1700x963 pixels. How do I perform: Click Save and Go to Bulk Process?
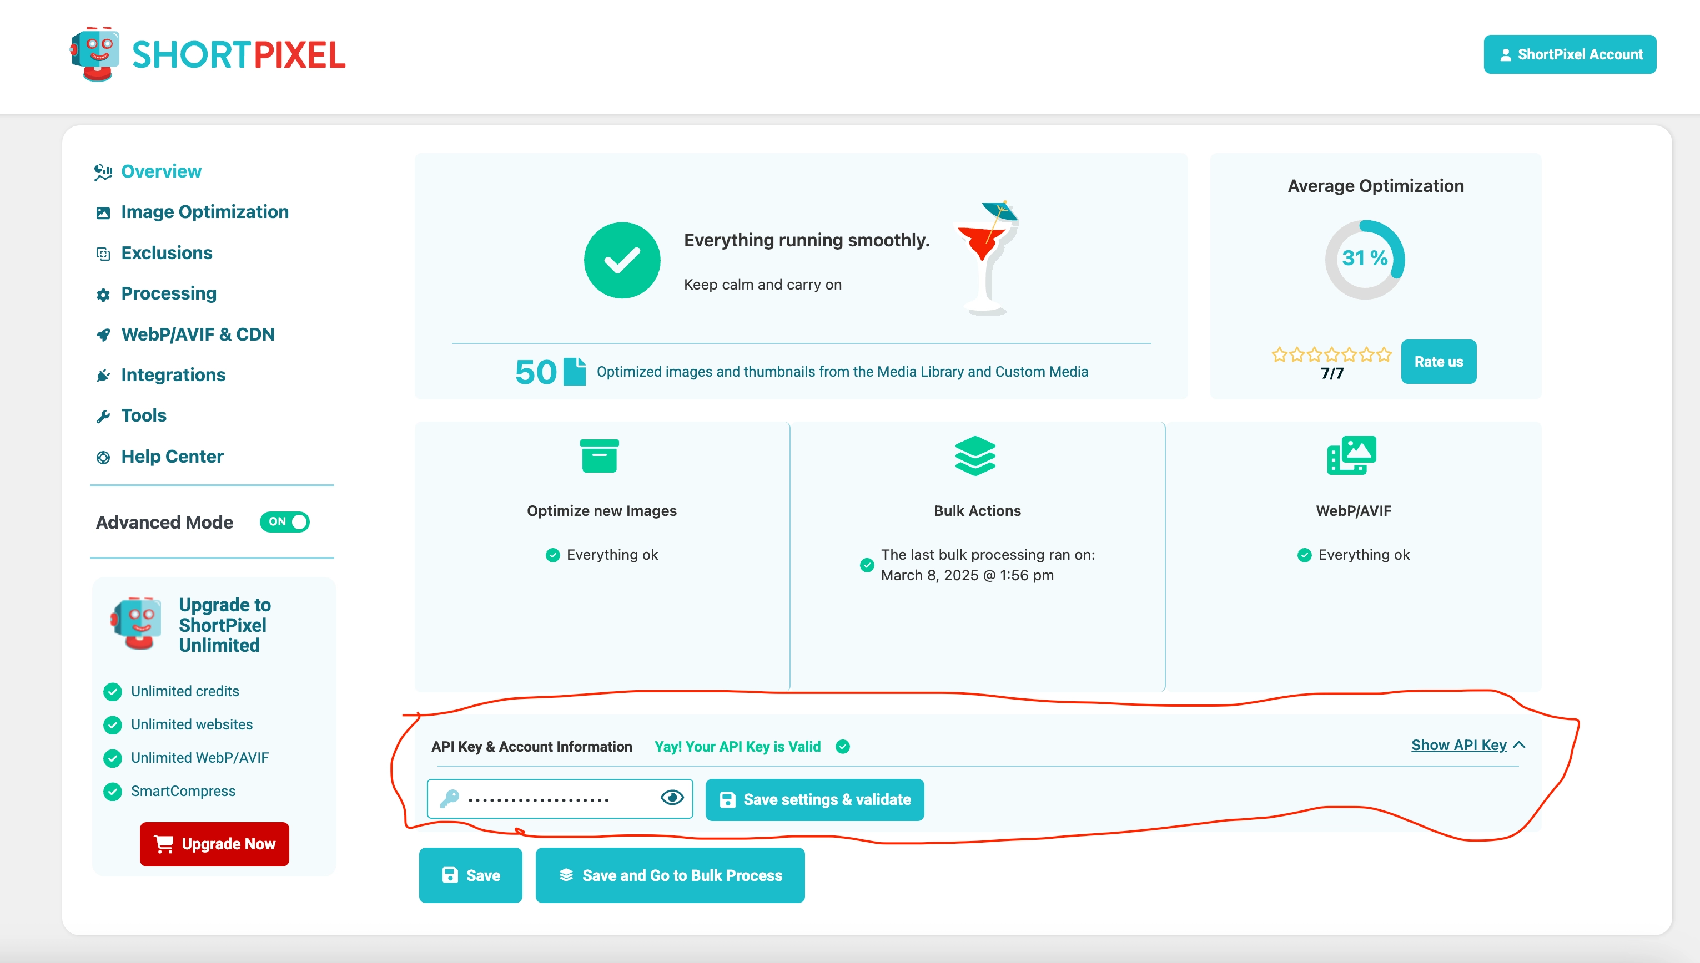point(670,875)
